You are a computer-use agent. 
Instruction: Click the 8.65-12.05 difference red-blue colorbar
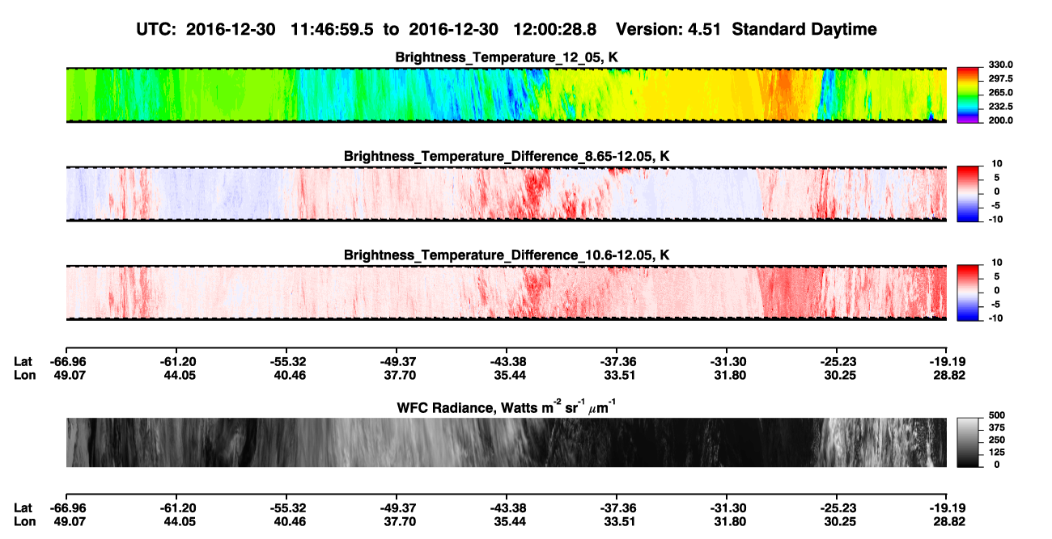pyautogui.click(x=967, y=192)
